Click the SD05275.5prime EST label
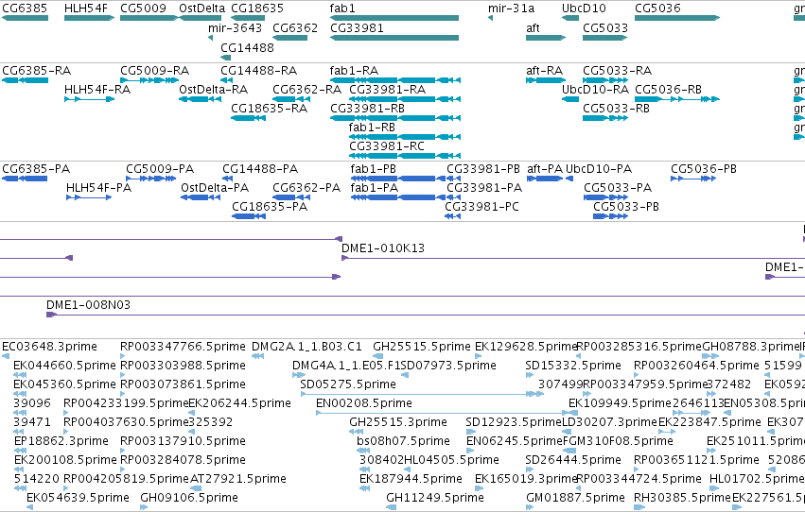 (x=348, y=384)
